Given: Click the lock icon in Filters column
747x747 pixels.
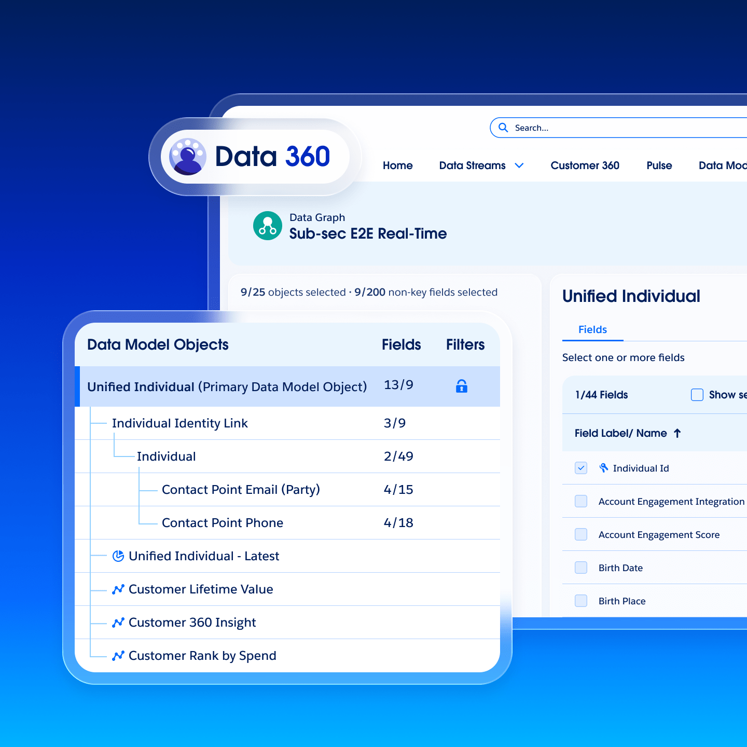Looking at the screenshot, I should tap(462, 386).
